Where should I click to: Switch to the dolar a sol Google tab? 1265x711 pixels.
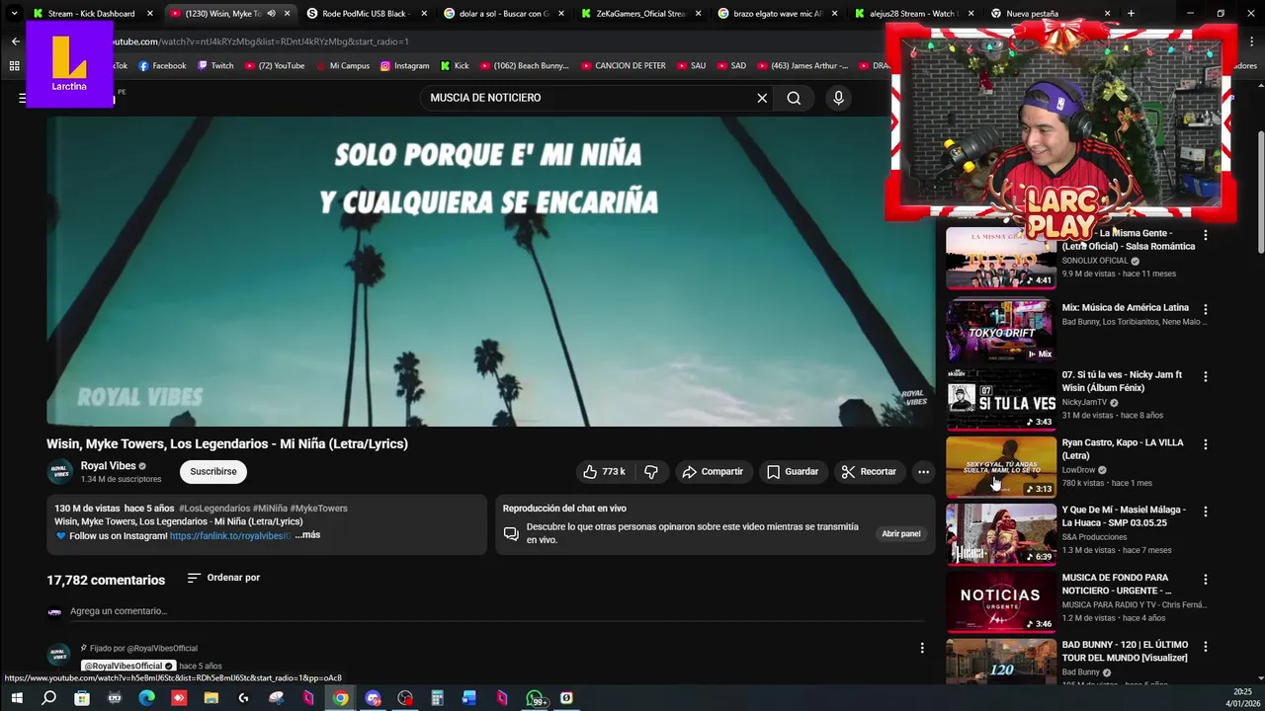(503, 14)
